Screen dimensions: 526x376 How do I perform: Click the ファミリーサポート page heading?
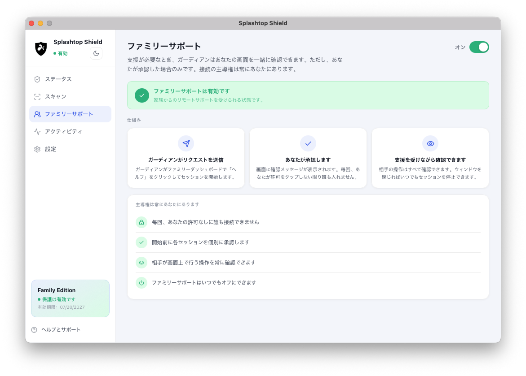pos(164,46)
